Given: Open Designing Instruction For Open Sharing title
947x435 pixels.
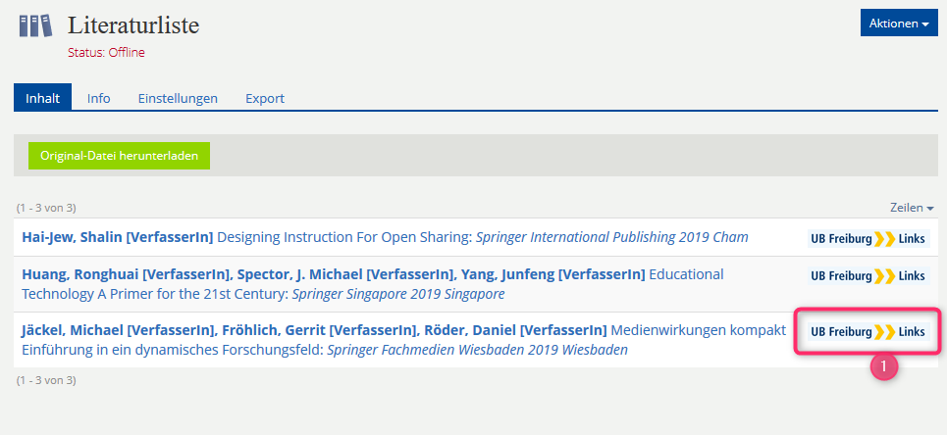Looking at the screenshot, I should coord(344,238).
